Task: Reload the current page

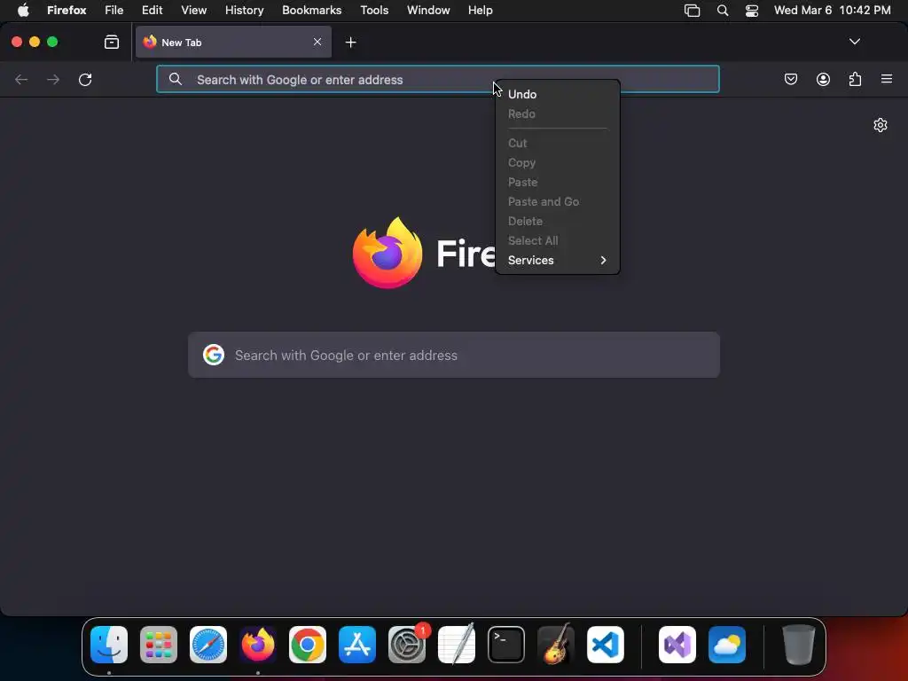Action: (85, 79)
